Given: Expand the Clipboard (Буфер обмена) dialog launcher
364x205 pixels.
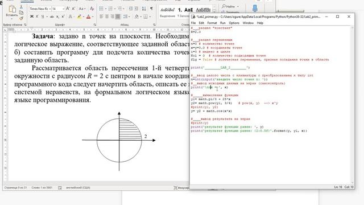Looking at the screenshot, I should click(25, 24).
